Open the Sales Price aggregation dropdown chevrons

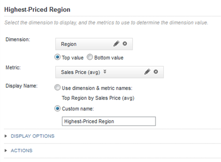click(x=105, y=72)
